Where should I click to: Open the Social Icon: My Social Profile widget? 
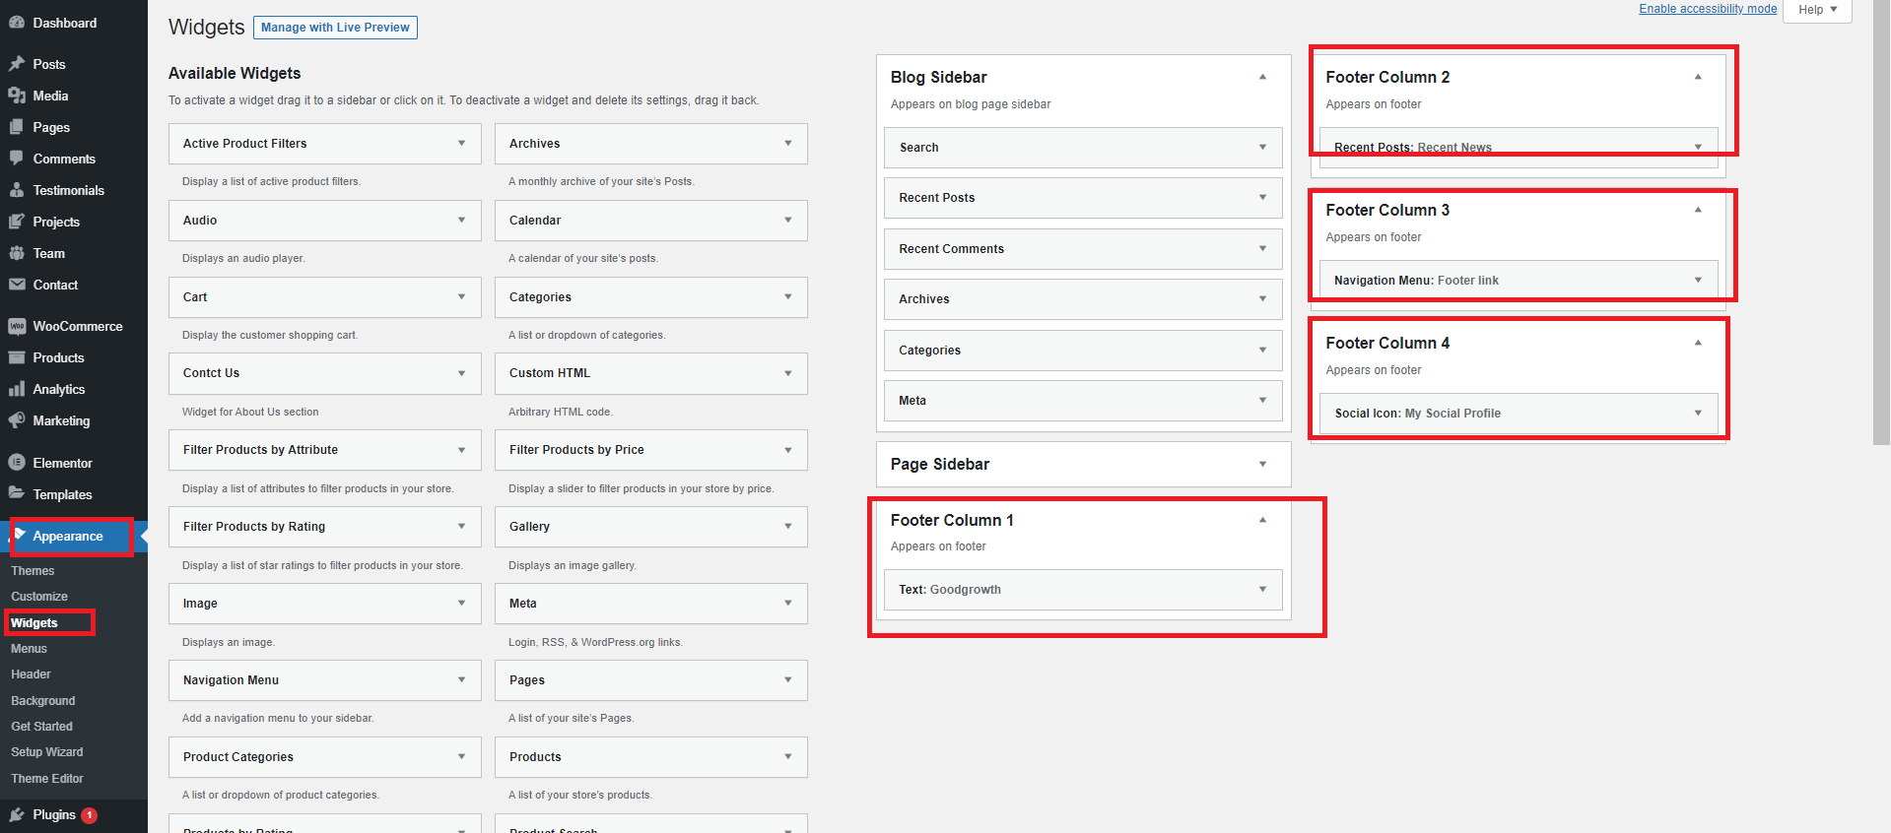1519,414
